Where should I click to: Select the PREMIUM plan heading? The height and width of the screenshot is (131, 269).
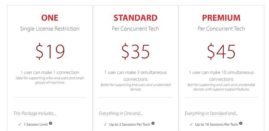click(221, 18)
